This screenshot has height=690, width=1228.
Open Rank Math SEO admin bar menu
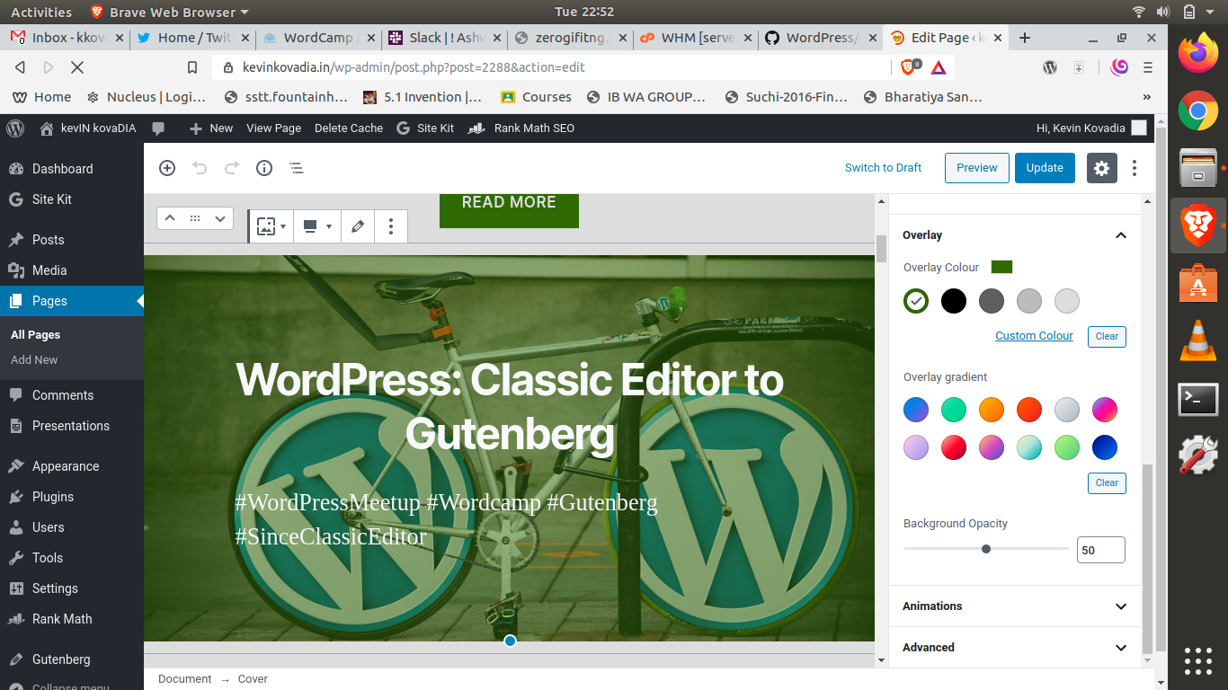(521, 128)
